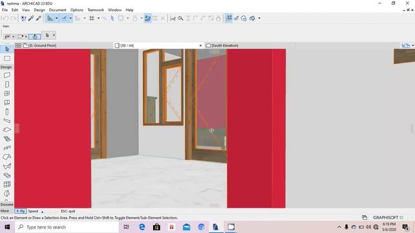Viewport: 415px width, 233px height.
Task: Toggle the active orbit option in info box
Action: [x=34, y=36]
